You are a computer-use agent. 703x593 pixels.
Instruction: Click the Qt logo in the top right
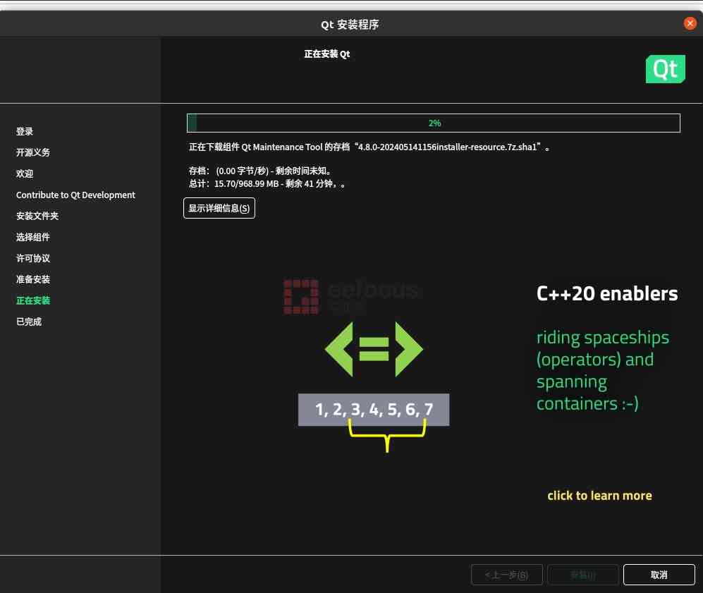tap(665, 68)
